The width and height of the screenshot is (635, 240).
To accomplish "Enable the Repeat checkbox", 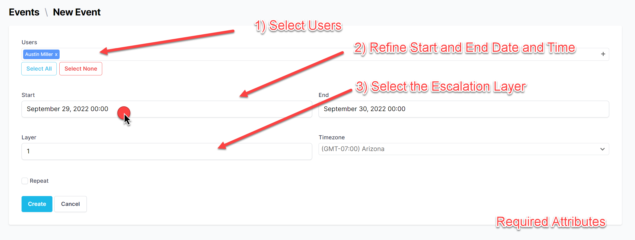I will click(25, 181).
